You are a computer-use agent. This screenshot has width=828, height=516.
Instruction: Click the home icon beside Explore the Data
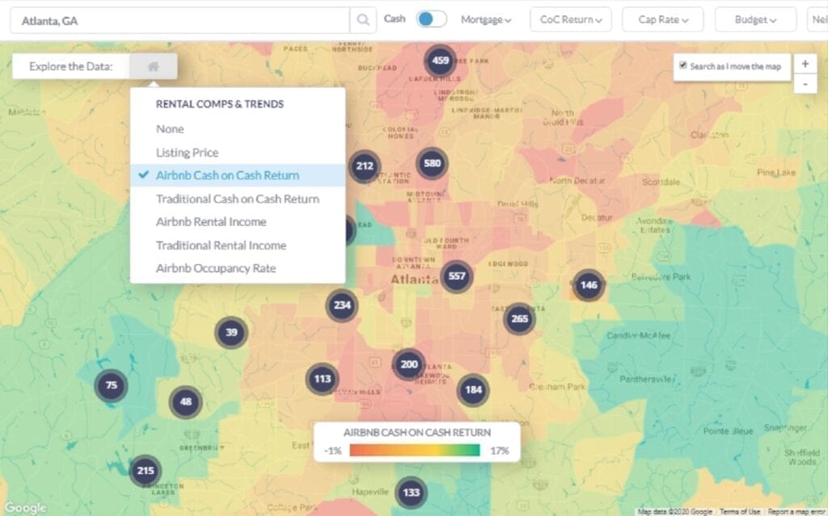tap(153, 67)
